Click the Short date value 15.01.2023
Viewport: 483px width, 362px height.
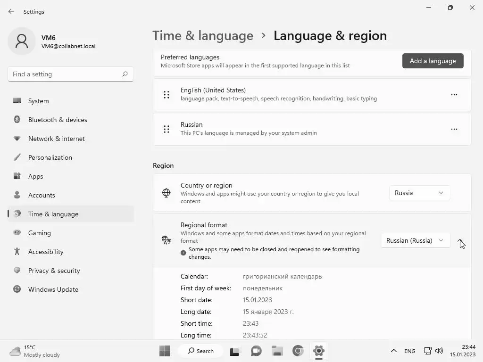click(257, 300)
